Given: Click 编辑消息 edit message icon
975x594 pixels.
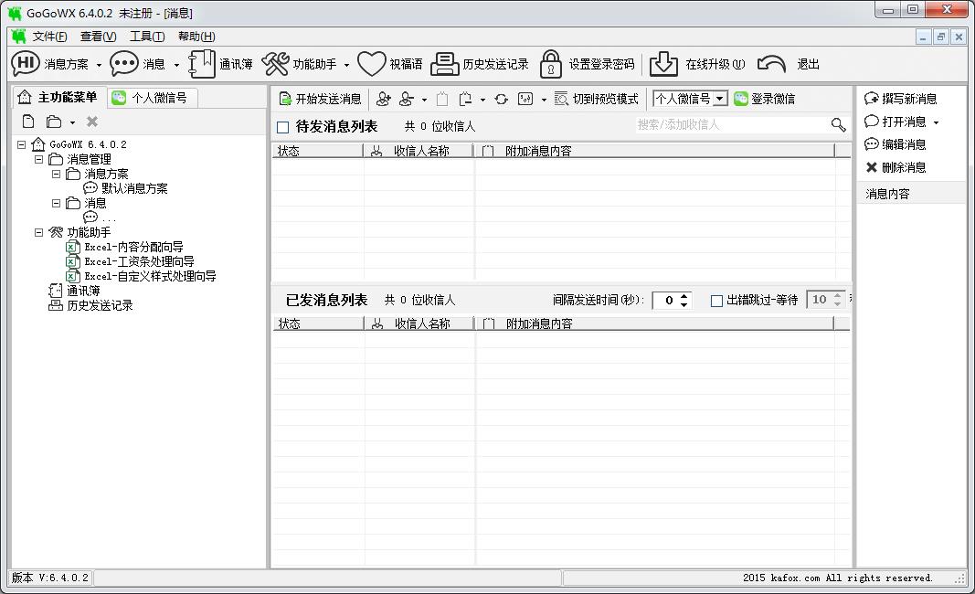Looking at the screenshot, I should click(871, 144).
